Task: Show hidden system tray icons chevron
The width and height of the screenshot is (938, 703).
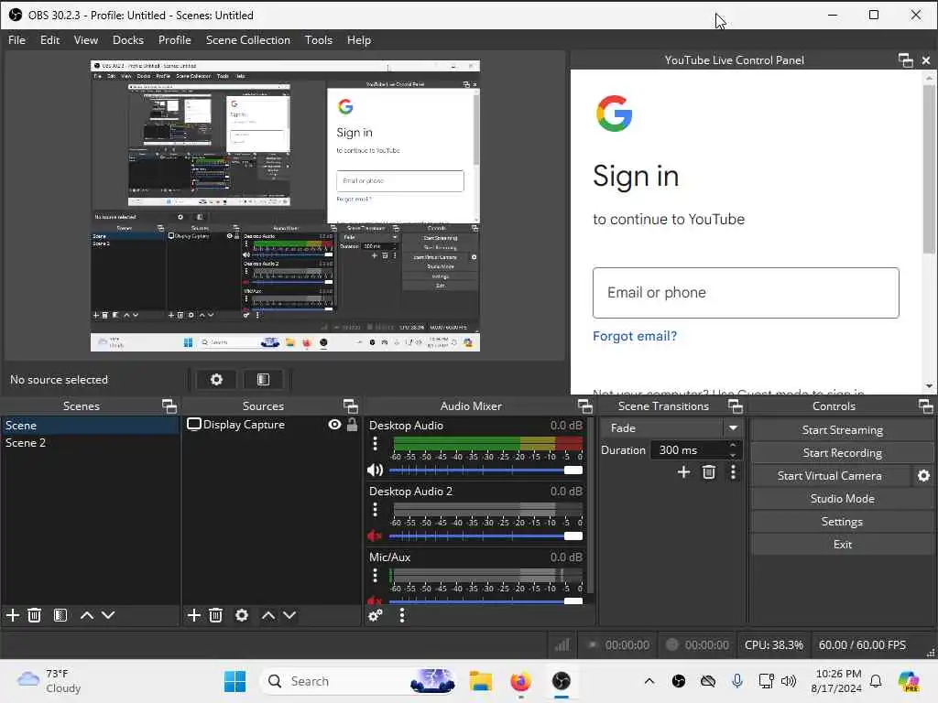Action: 649,681
